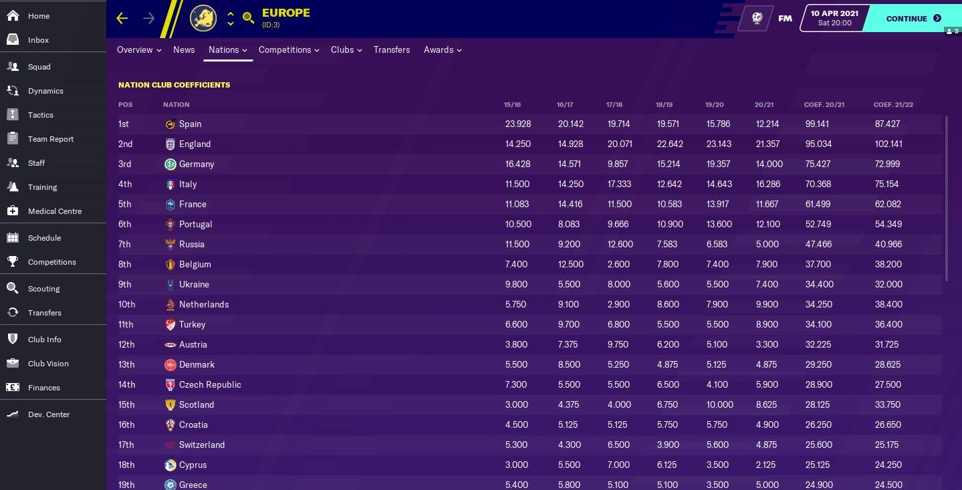Image resolution: width=962 pixels, height=490 pixels.
Task: Open the Netherlands nation link
Action: [x=204, y=304]
